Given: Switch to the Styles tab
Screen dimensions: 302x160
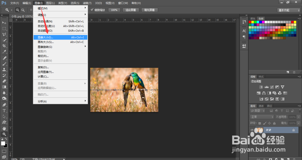Looking at the screenshot, I should pyautogui.click(x=261, y=77).
